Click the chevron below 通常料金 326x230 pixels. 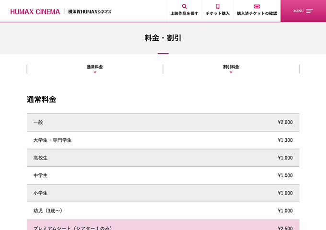pos(95,72)
